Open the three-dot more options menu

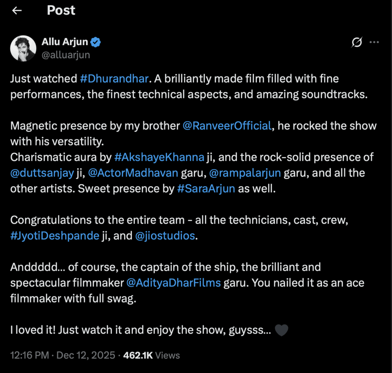pyautogui.click(x=374, y=43)
